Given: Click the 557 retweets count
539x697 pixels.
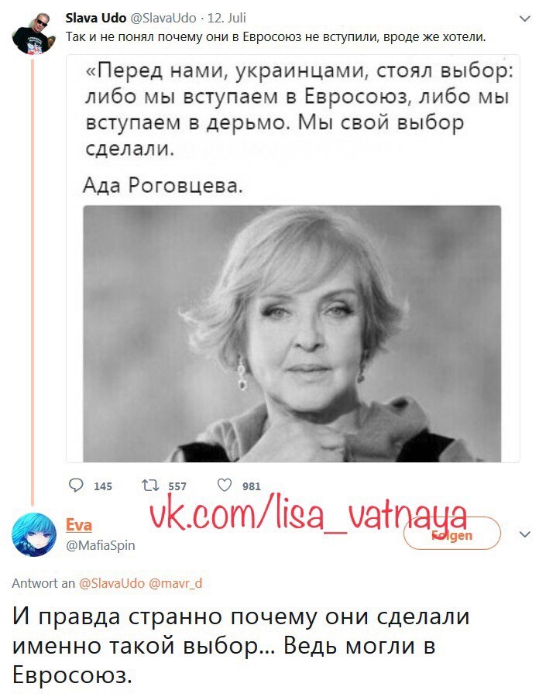Looking at the screenshot, I should (x=177, y=486).
